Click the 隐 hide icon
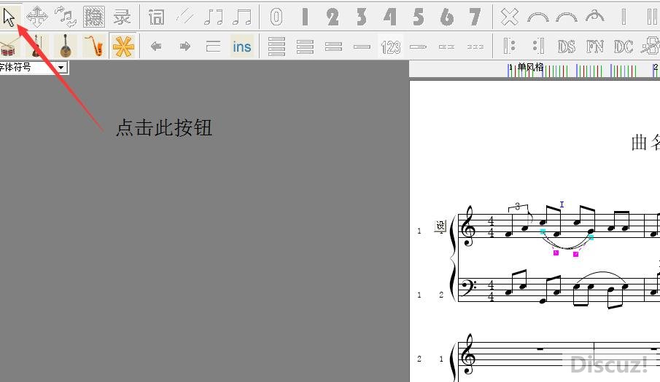The image size is (660, 382). point(93,16)
